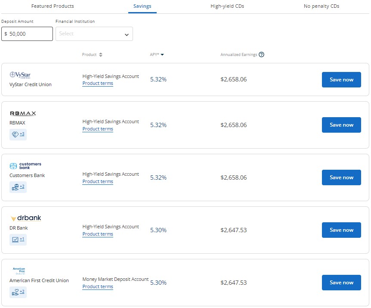
Task: Click Save now for RBMAX
Action: (x=341, y=125)
